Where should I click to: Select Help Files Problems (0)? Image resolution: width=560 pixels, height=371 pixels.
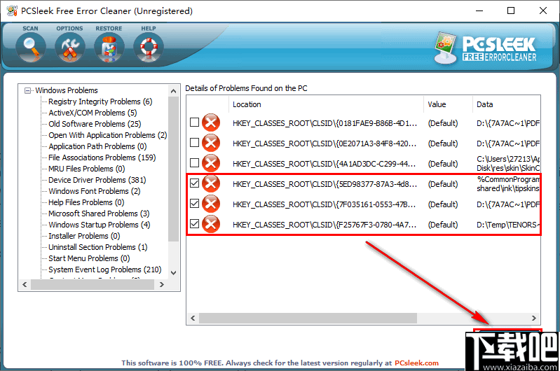point(86,202)
